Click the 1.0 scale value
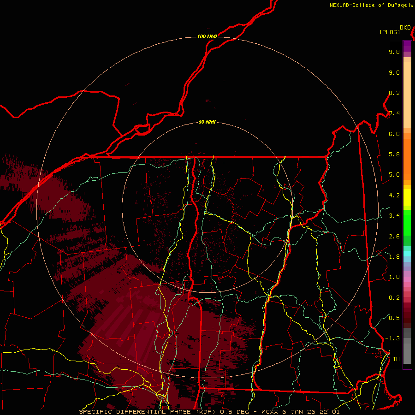This screenshot has width=415, height=415. [x=394, y=278]
